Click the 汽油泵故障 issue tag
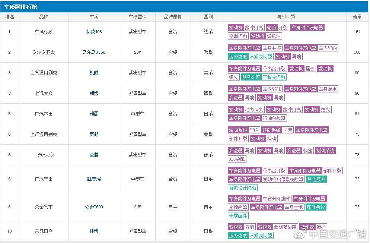The height and width of the screenshot is (243, 370). point(274,118)
